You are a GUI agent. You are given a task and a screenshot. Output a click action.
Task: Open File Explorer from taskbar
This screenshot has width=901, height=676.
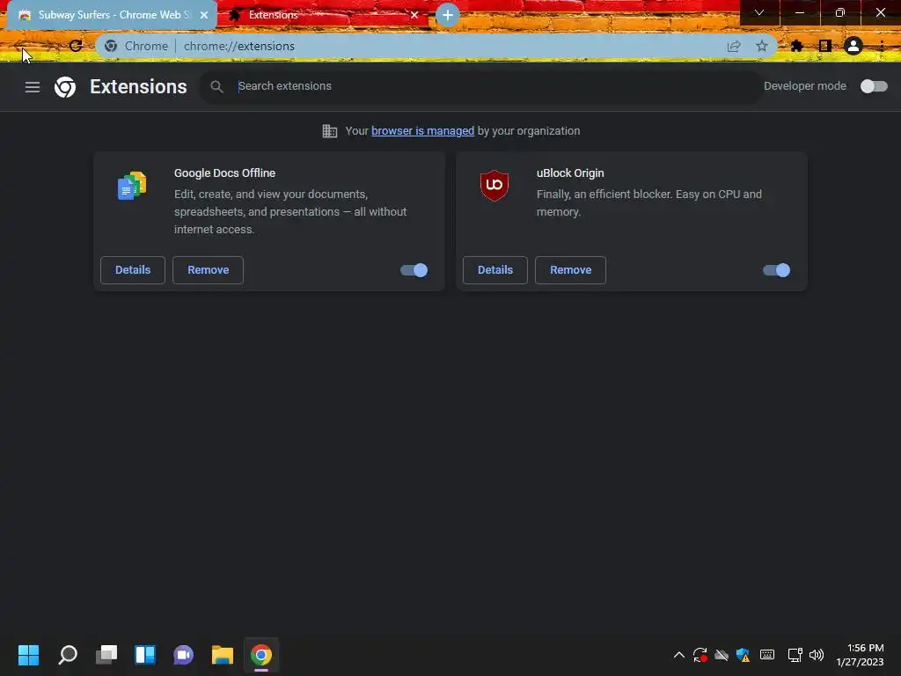[x=223, y=655]
